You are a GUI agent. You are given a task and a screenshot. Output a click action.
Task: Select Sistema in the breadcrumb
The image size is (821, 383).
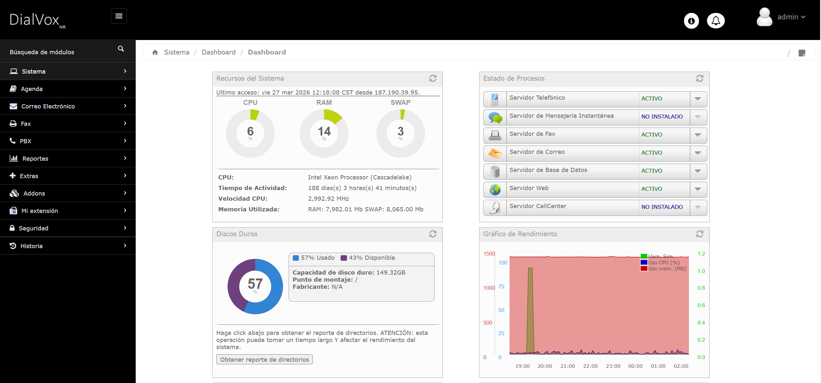click(x=176, y=52)
